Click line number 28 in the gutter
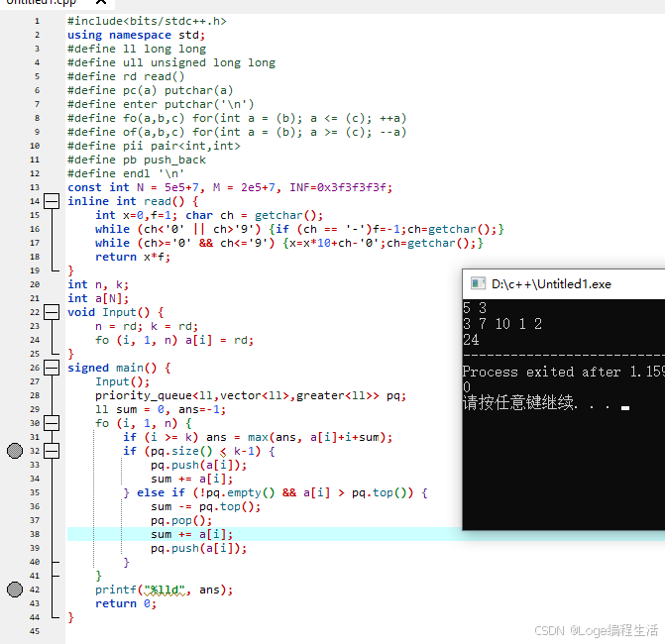Viewport: 665px width, 644px height. [x=35, y=395]
